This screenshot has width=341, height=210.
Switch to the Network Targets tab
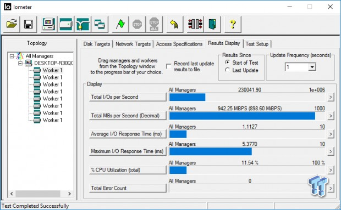coord(133,44)
